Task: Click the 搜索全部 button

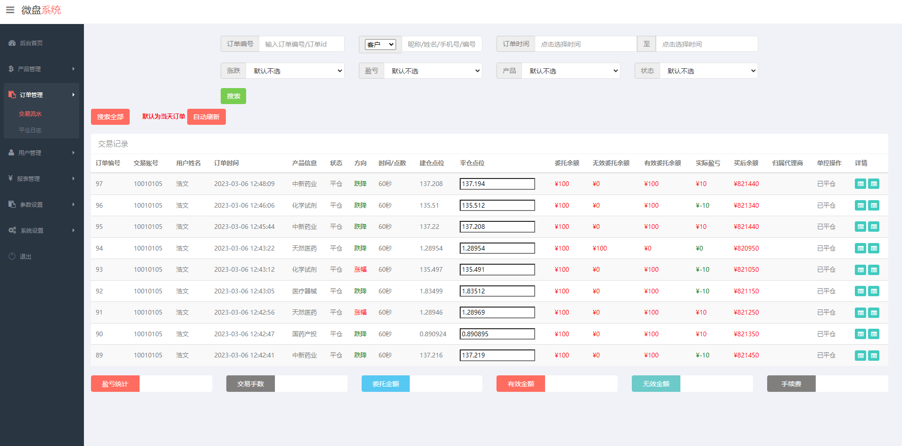Action: [x=110, y=117]
